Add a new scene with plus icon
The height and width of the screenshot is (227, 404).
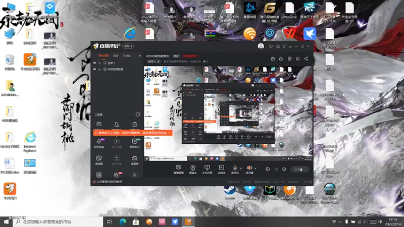140,55
